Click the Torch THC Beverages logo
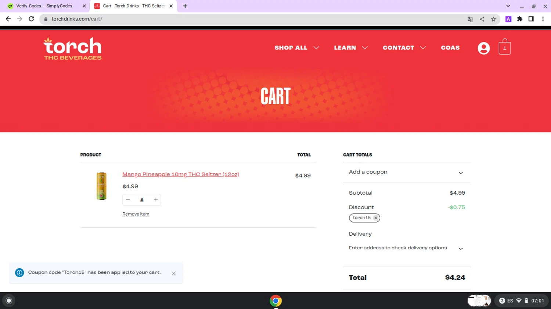 72,48
